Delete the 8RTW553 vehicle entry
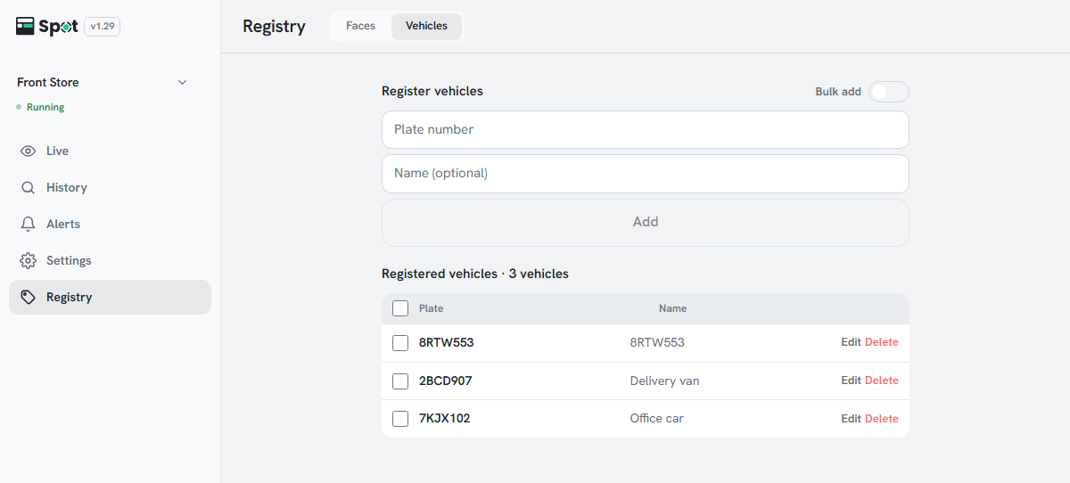The image size is (1070, 483). (882, 342)
